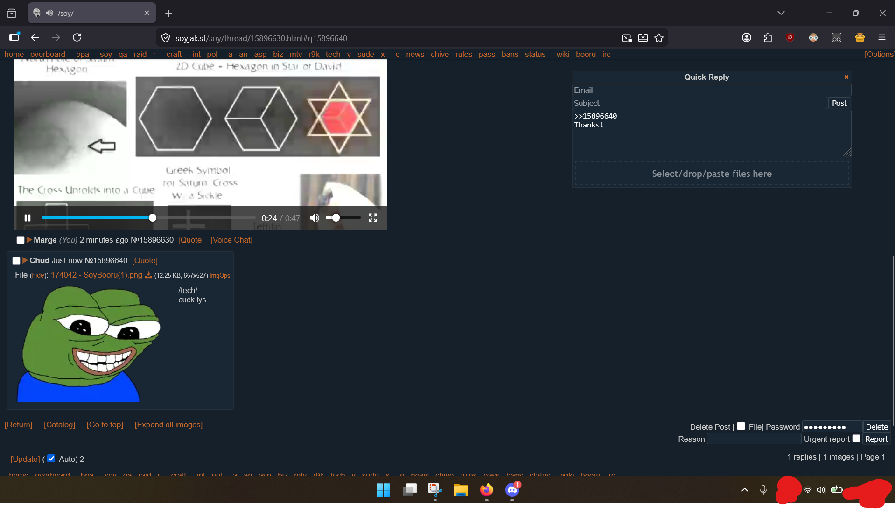Open the Windows Start menu

click(383, 490)
